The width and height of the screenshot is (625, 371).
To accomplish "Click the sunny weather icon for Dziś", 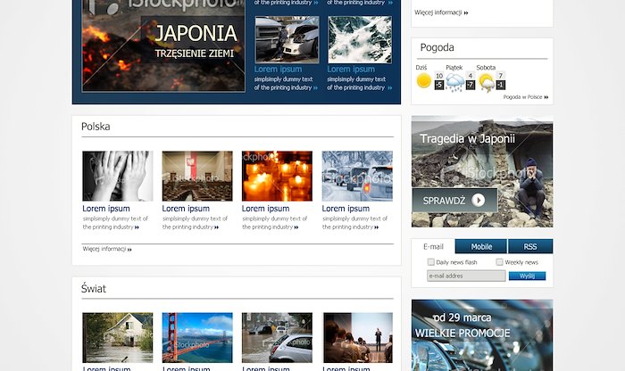I will pyautogui.click(x=424, y=81).
